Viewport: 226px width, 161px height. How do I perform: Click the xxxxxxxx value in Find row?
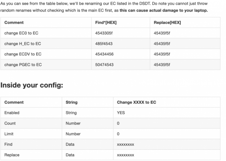point(126,144)
